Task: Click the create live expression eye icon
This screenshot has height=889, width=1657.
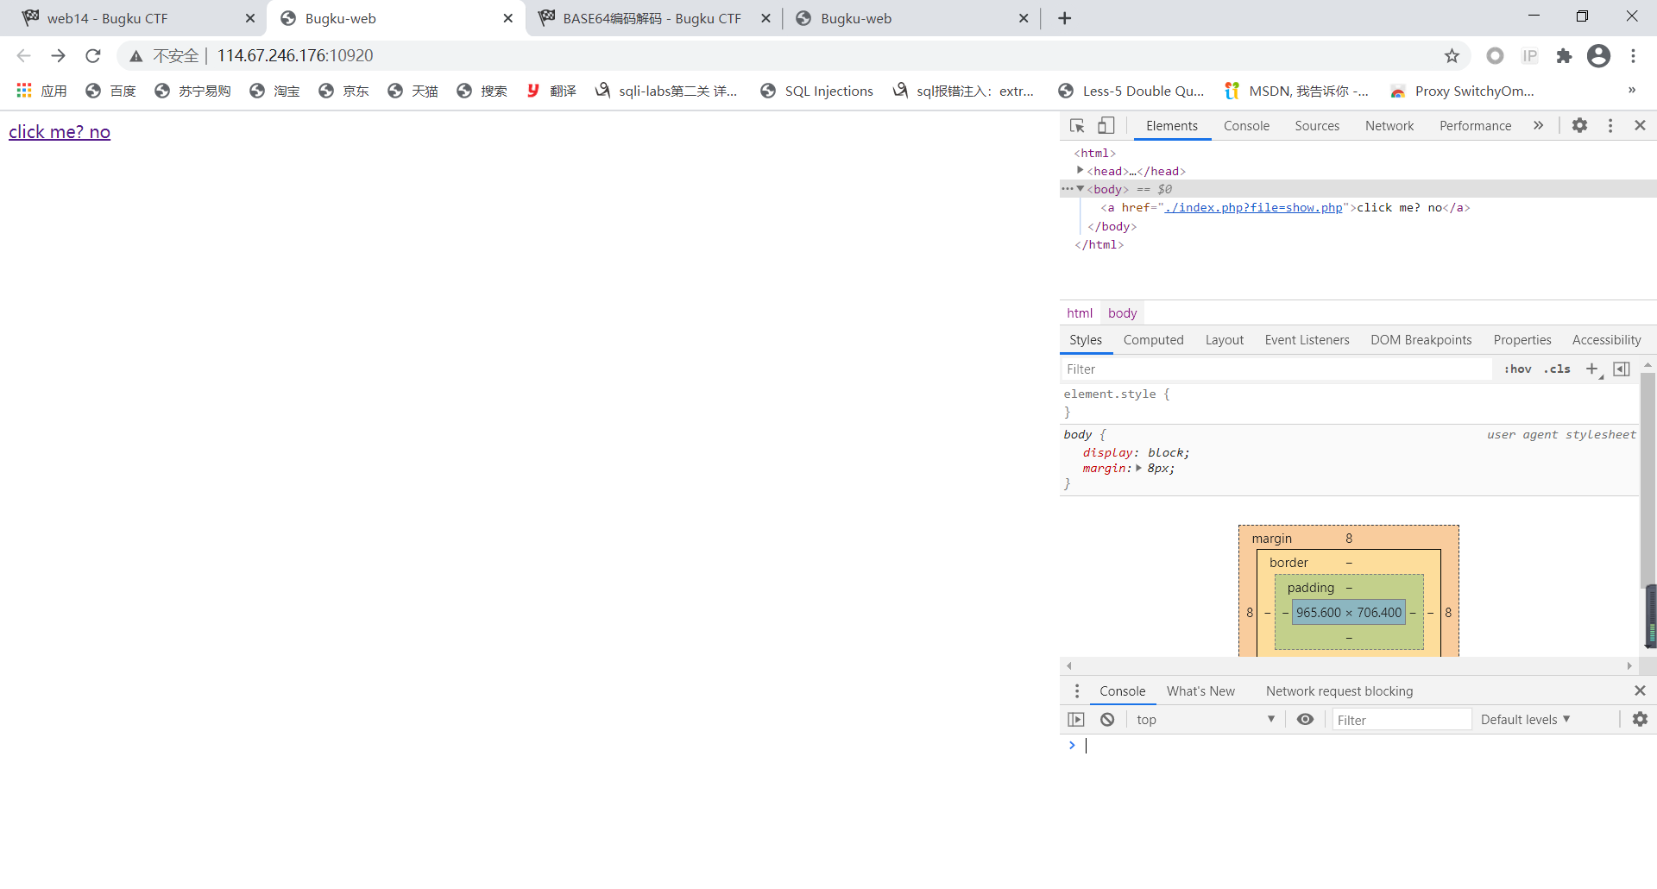Action: pyautogui.click(x=1305, y=720)
